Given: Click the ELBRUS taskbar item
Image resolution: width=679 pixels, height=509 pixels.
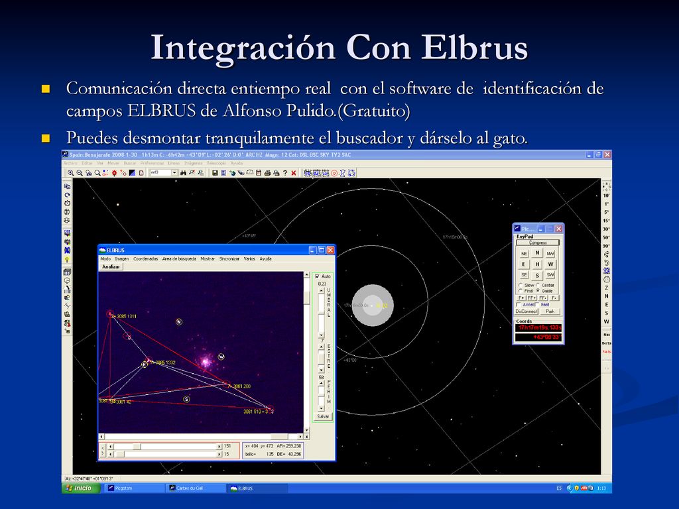Looking at the screenshot, I should coord(257,488).
